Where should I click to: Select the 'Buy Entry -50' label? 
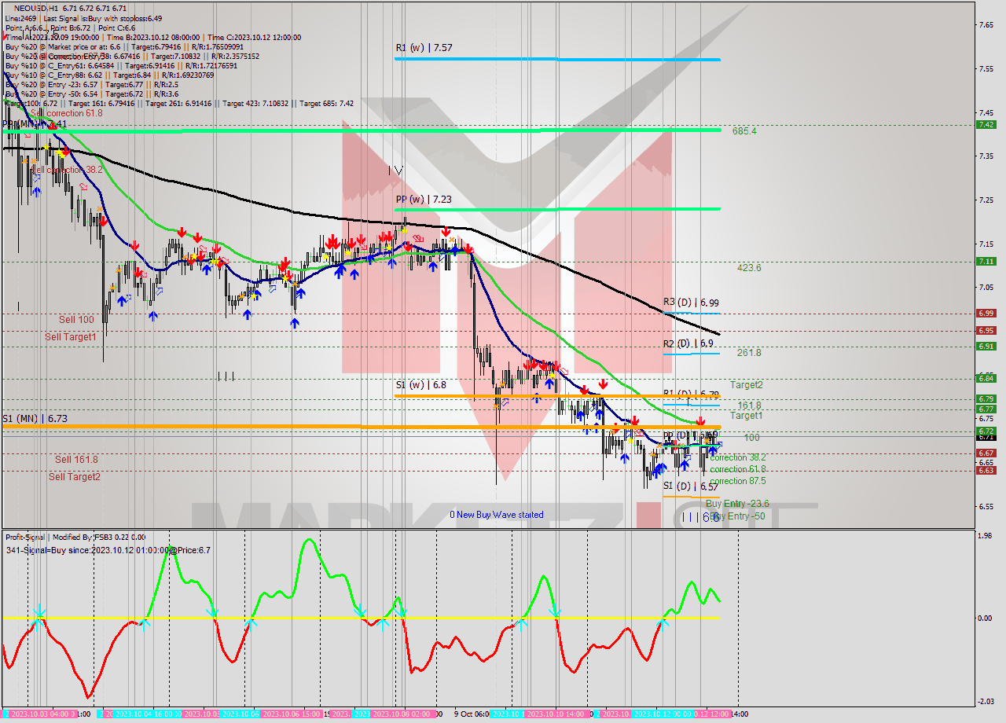point(737,516)
